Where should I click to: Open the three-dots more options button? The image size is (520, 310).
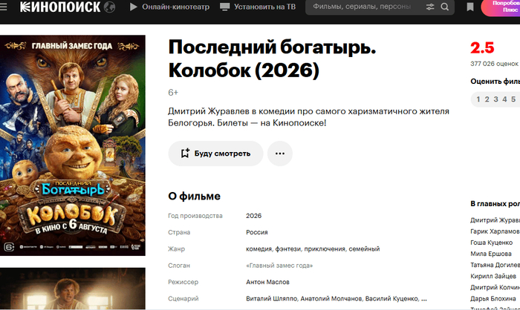280,154
